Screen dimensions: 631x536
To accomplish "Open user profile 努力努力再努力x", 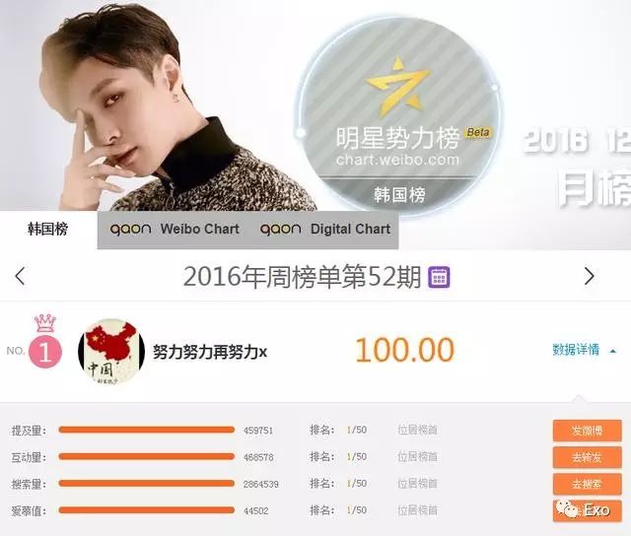I will pos(210,352).
